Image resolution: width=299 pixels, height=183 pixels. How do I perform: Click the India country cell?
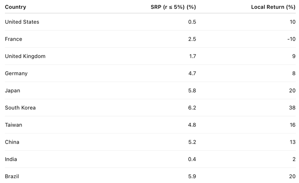[11, 159]
